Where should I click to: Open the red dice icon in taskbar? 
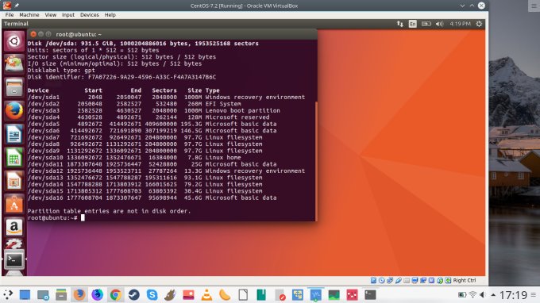(x=352, y=295)
